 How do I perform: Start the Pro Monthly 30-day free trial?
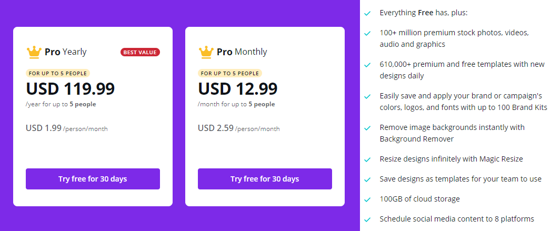click(x=265, y=179)
